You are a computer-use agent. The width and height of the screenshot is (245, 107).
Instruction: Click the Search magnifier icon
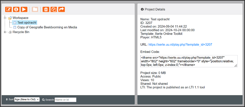point(43,100)
